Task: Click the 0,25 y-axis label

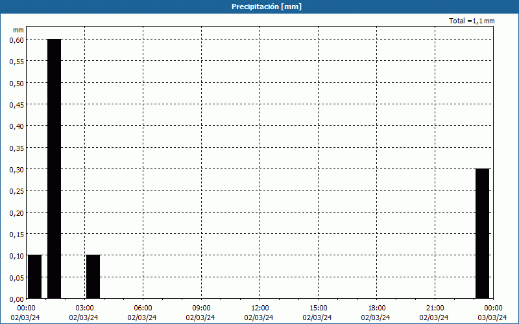Action: coord(17,191)
